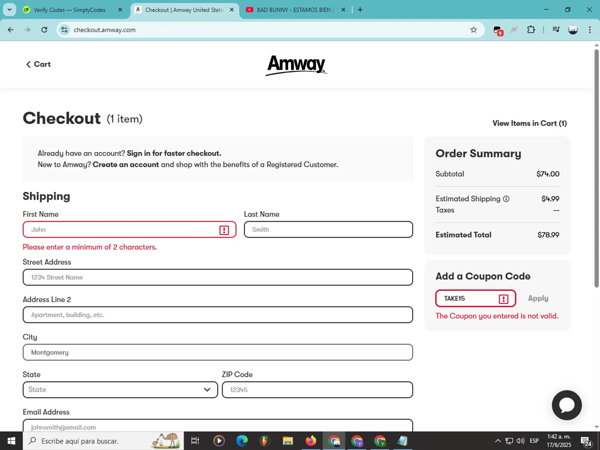Open File Explorer from taskbar
600x450 pixels.
pyautogui.click(x=288, y=441)
